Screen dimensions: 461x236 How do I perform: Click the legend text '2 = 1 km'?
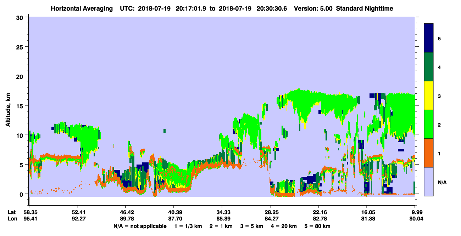tap(221, 226)
